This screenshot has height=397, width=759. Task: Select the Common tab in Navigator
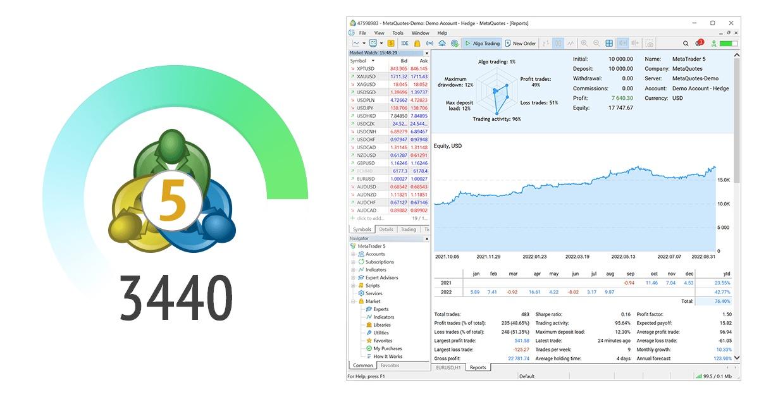(x=363, y=365)
